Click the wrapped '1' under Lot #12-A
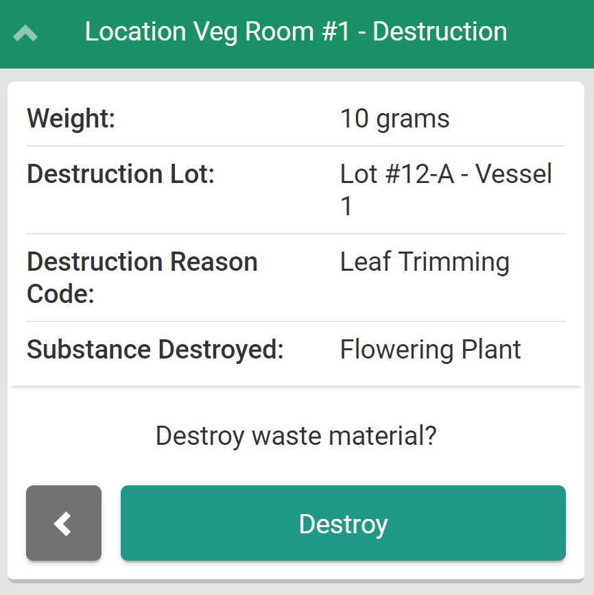This screenshot has width=594, height=595. [346, 206]
